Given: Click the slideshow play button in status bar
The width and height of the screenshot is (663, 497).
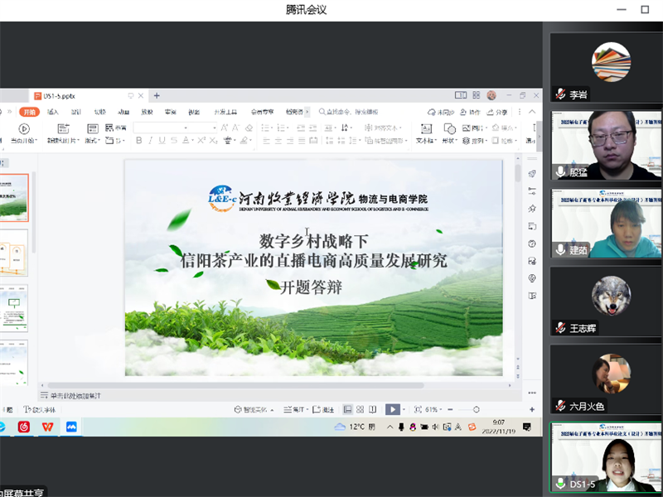Looking at the screenshot, I should (x=393, y=409).
